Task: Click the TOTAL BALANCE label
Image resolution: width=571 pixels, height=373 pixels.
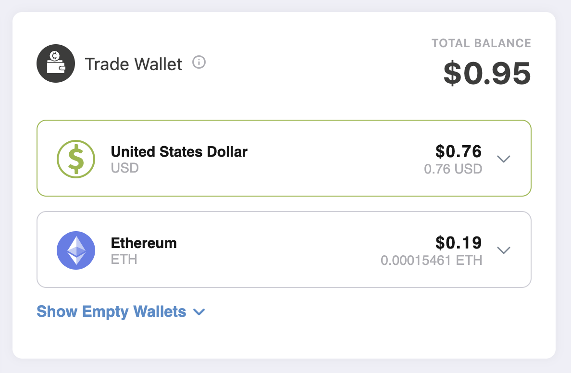Action: 481,43
